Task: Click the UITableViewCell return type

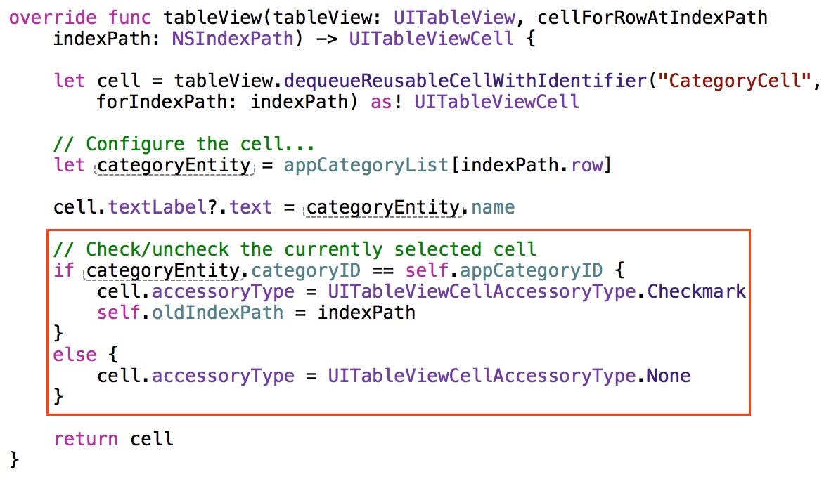Action: click(x=431, y=38)
